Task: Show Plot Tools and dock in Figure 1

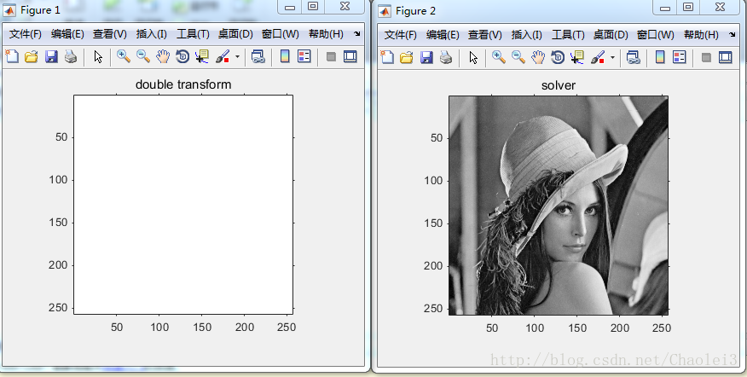Action: 350,56
